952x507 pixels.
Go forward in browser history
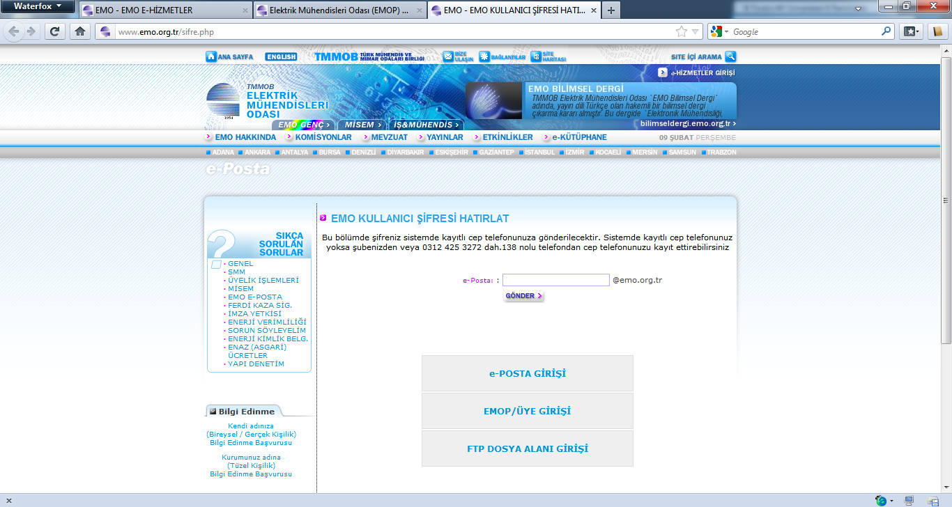[x=31, y=31]
